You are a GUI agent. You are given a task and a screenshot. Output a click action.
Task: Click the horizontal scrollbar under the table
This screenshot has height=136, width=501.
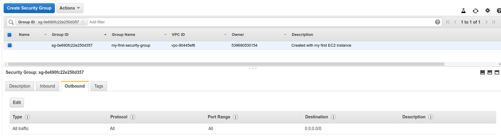(x=226, y=64)
